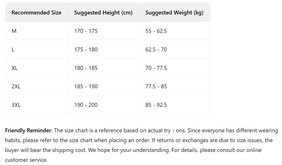282x165 pixels.
Task: Click the Suggested Height (cm) header
Action: tap(103, 12)
